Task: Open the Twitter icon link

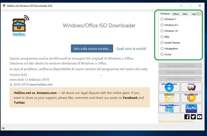Action: [193, 117]
